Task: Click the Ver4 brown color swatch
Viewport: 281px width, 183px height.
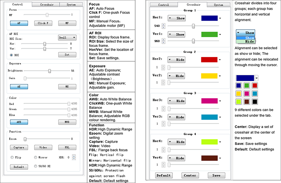Action: [209, 158]
